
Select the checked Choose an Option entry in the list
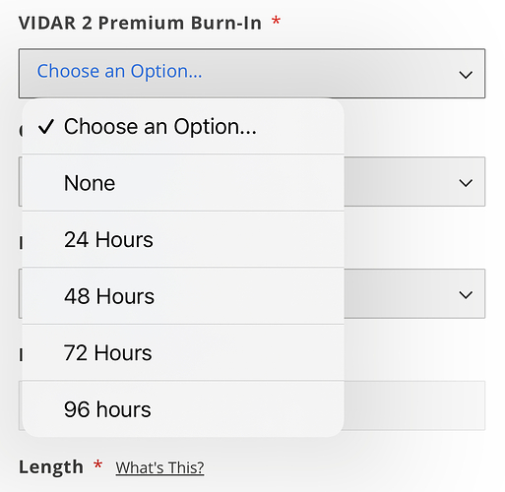click(x=183, y=127)
